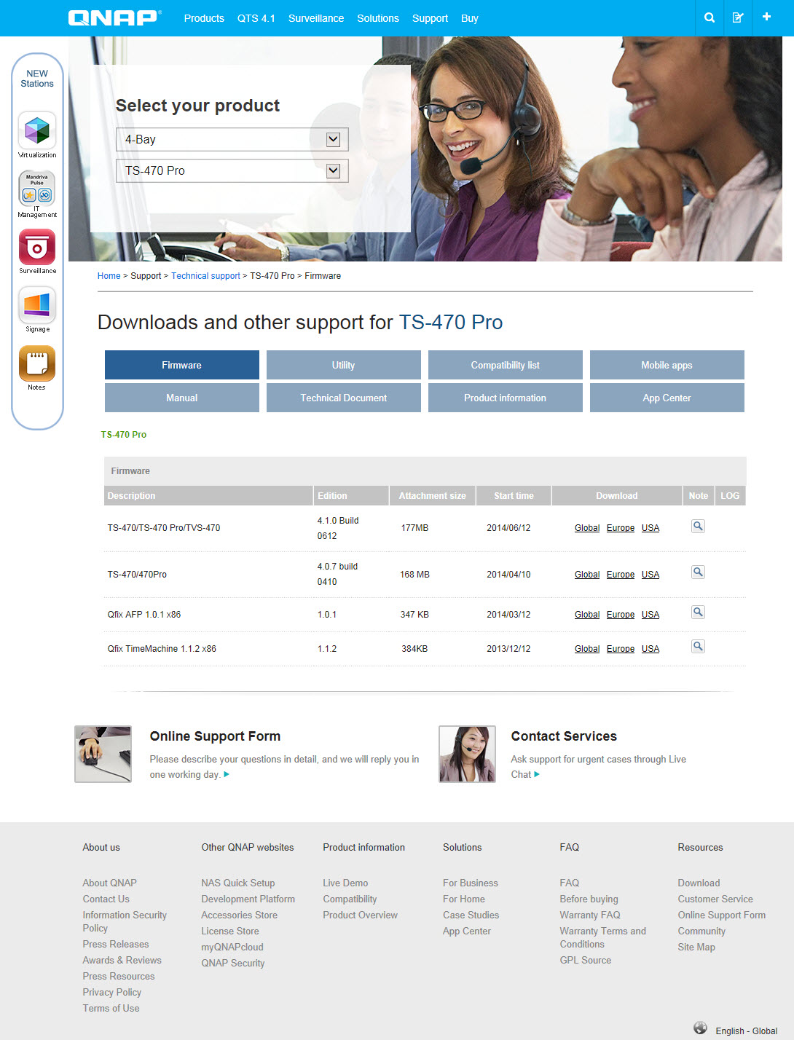
Task: Switch to the Mobile apps tab
Action: tap(667, 365)
